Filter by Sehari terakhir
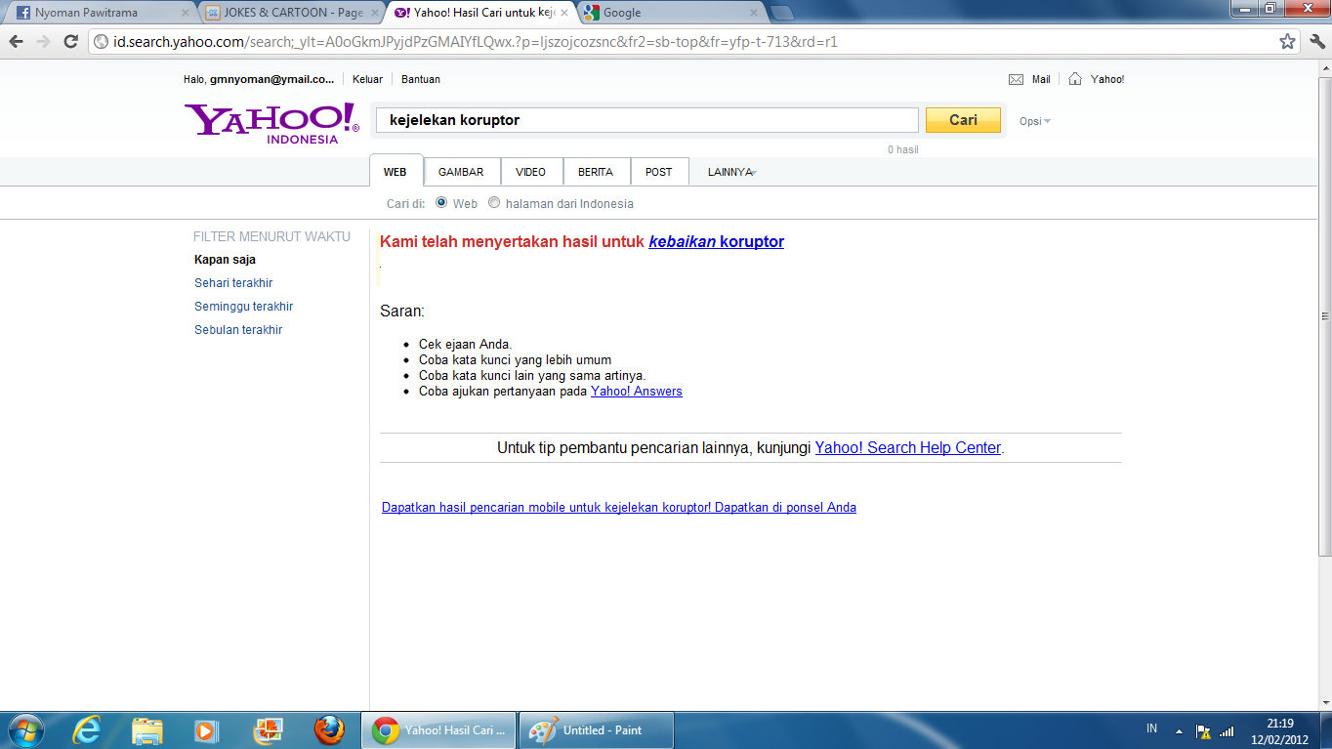The height and width of the screenshot is (749, 1332). click(233, 283)
